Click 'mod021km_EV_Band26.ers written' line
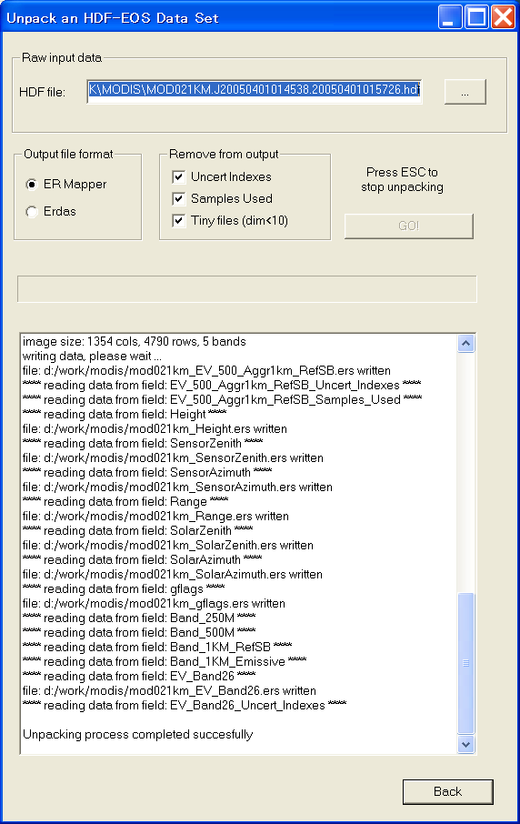The height and width of the screenshot is (824, 520). click(169, 690)
